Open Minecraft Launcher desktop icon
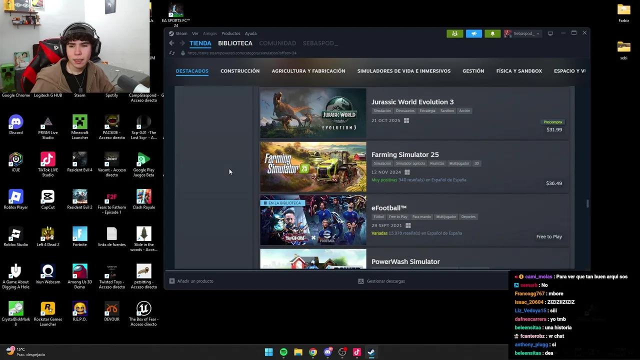 [x=80, y=127]
